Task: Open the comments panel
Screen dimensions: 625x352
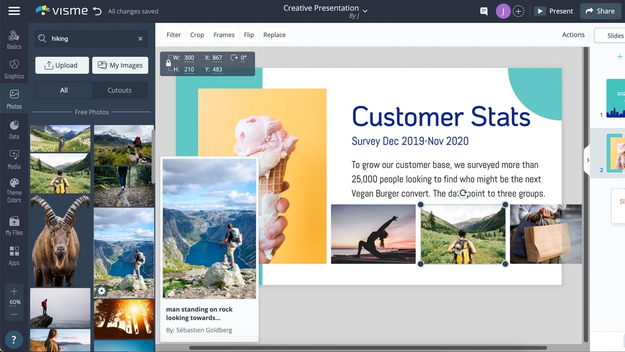Action: coord(483,11)
